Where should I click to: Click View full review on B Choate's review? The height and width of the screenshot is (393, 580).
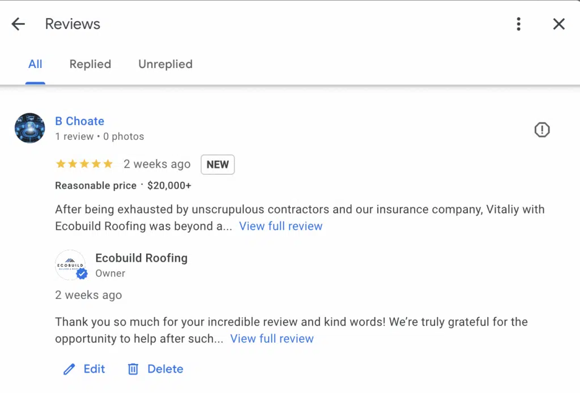click(x=280, y=226)
